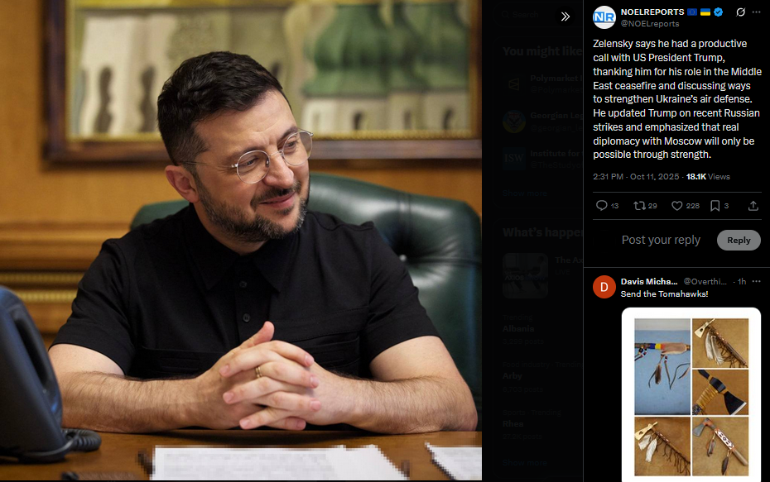Click the verified blue checkmark badge
The height and width of the screenshot is (482, 770).
tap(718, 12)
